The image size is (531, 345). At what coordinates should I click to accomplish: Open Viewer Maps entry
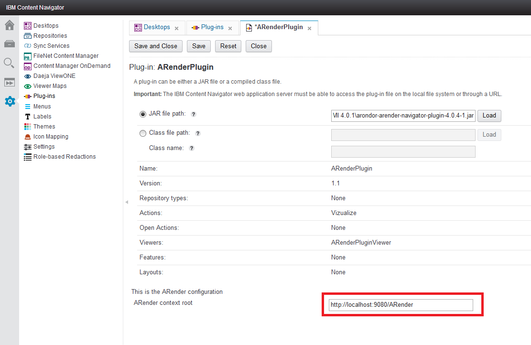coord(50,86)
